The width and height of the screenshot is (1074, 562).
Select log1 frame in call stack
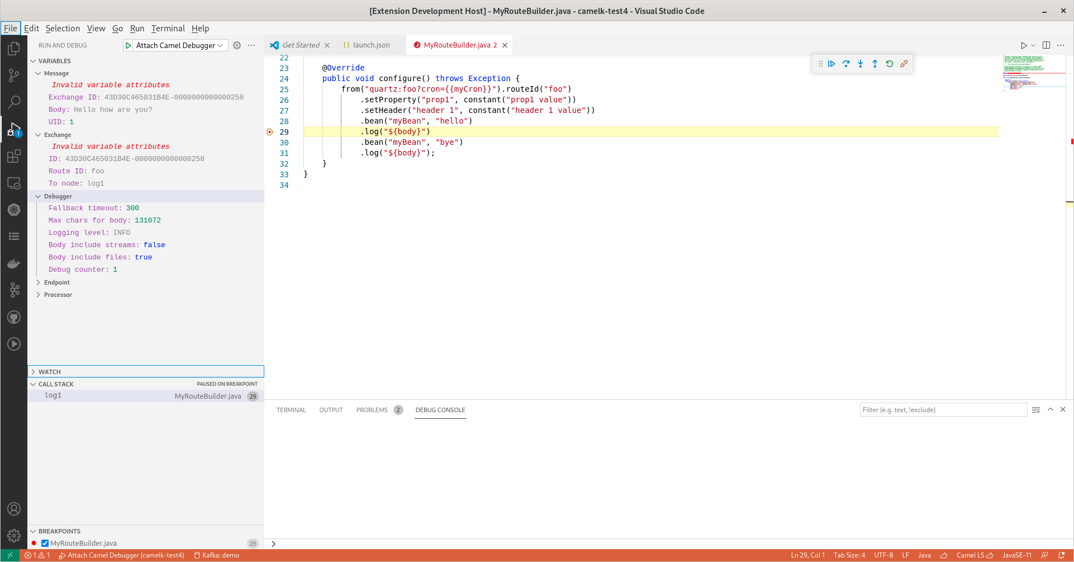point(146,396)
